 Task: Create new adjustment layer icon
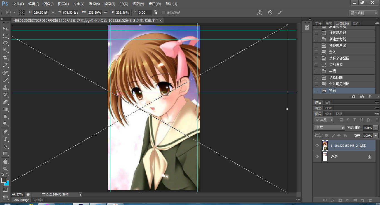[348, 200]
